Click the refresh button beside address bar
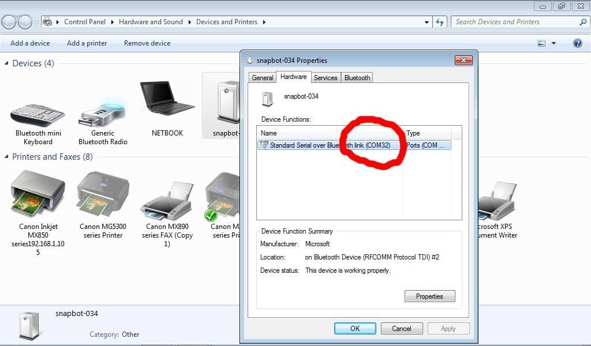This screenshot has height=346, width=591. click(439, 22)
